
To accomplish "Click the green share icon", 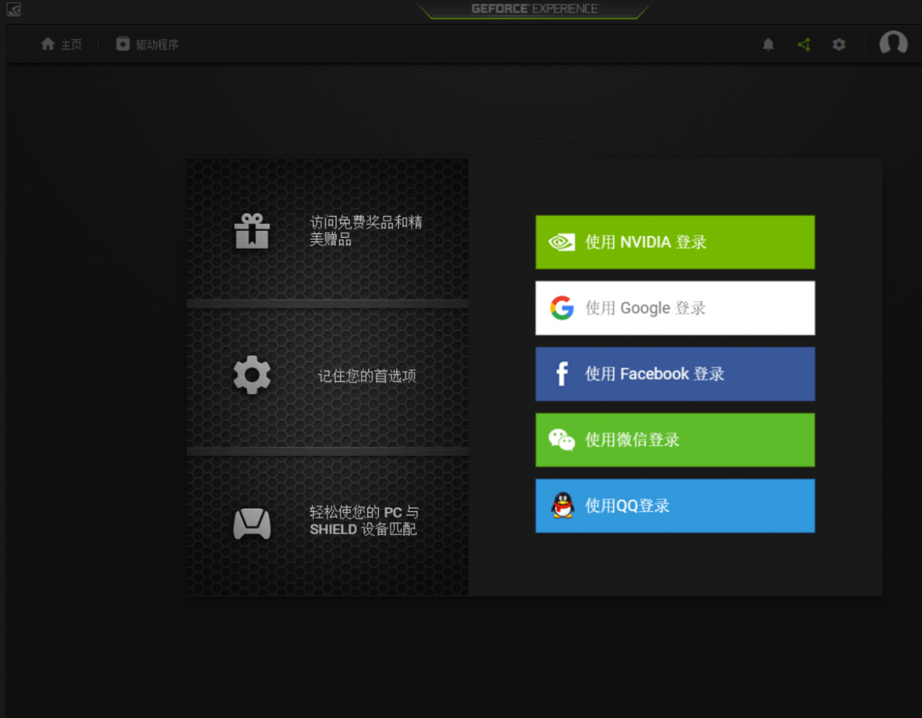I will tap(804, 45).
